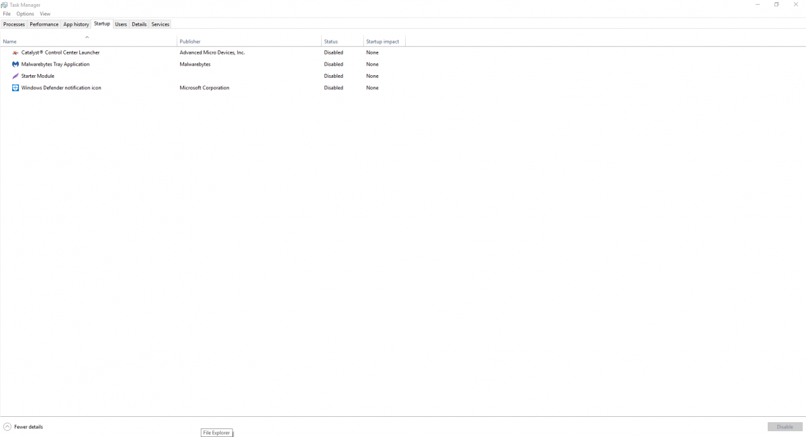Click Disabled status of Catalyst Control Center
Viewport: 806px width, 437px height.
pyautogui.click(x=334, y=52)
